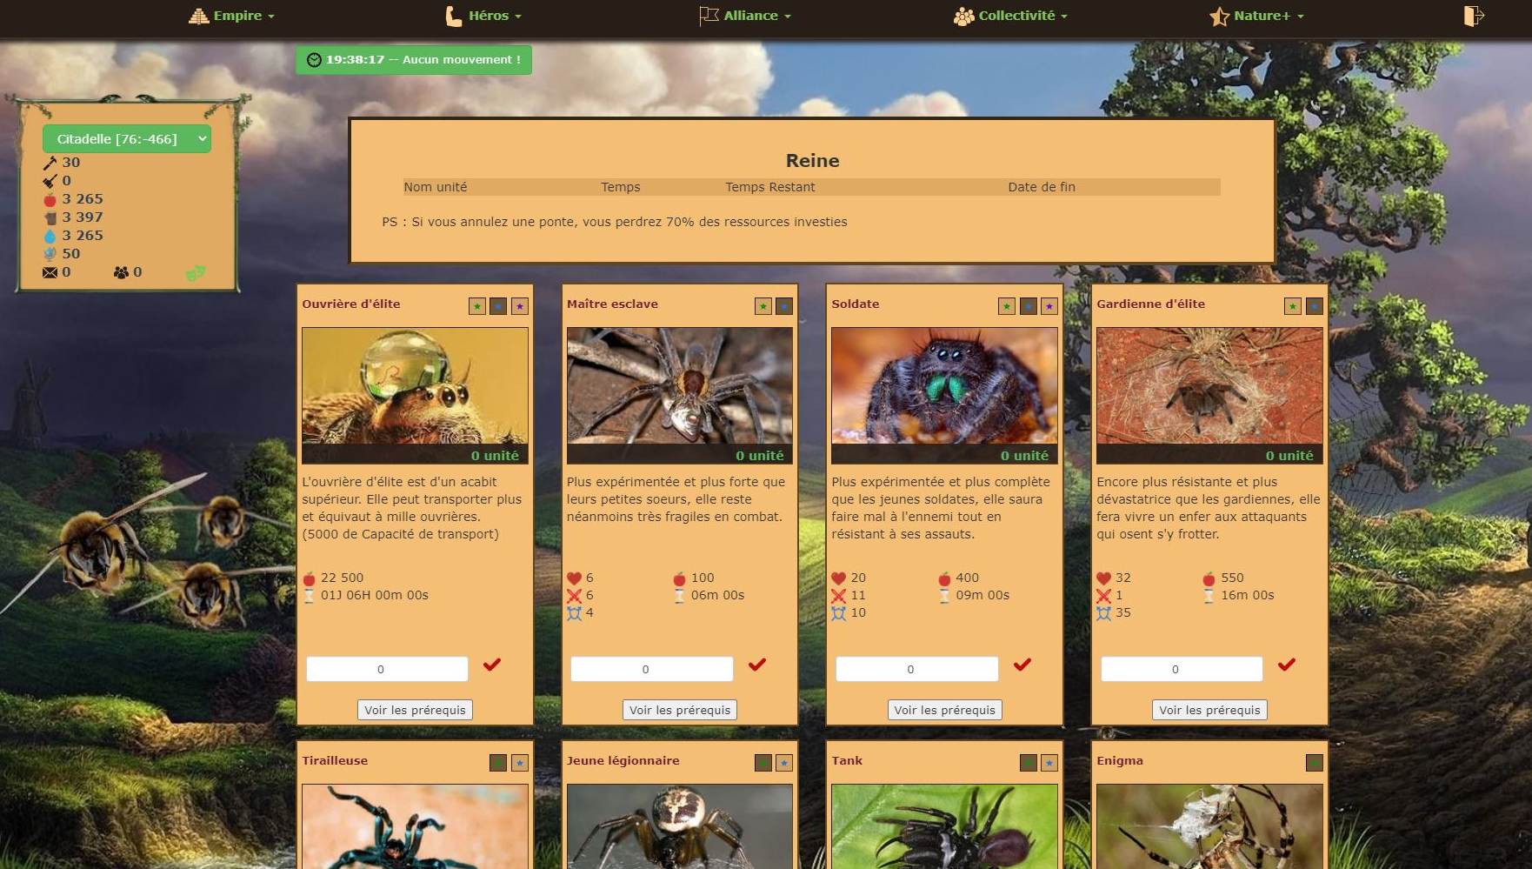Focus Soldate quantity input
The height and width of the screenshot is (869, 1532).
pos(916,669)
